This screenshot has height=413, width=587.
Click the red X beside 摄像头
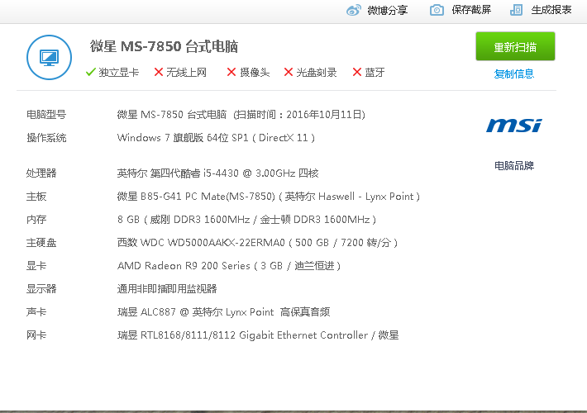pyautogui.click(x=231, y=72)
